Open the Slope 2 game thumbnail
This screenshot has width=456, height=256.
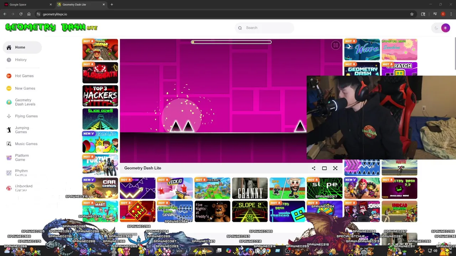[x=250, y=211]
